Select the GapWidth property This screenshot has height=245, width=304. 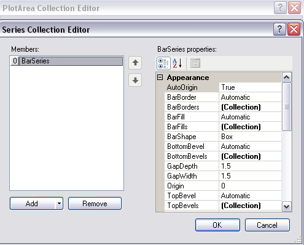point(192,176)
